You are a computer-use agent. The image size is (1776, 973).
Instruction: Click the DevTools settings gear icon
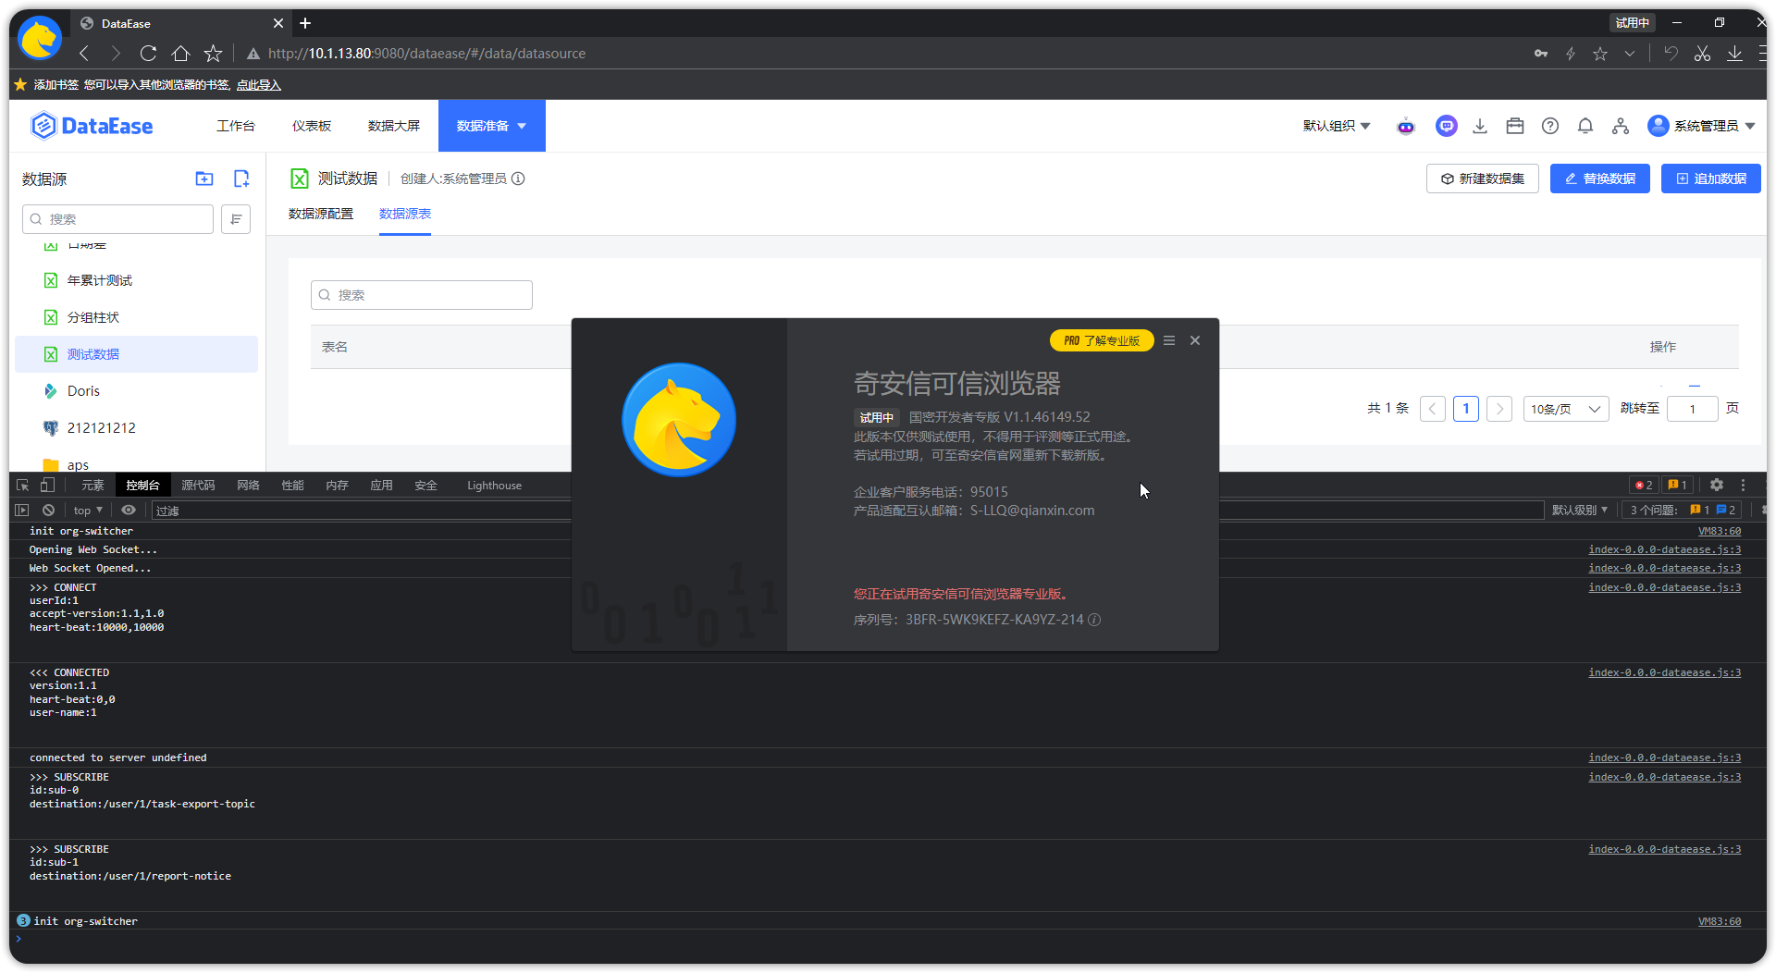coord(1716,485)
